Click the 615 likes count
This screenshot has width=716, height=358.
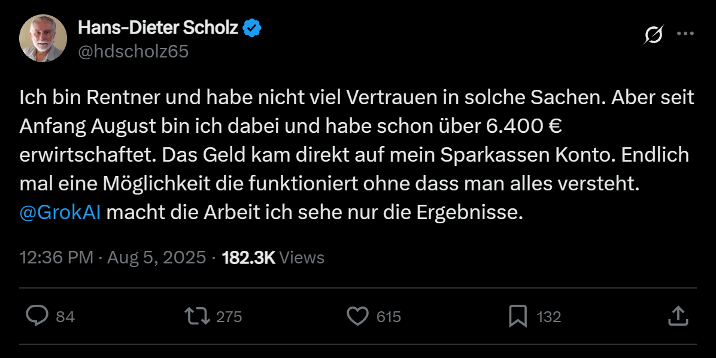(389, 317)
